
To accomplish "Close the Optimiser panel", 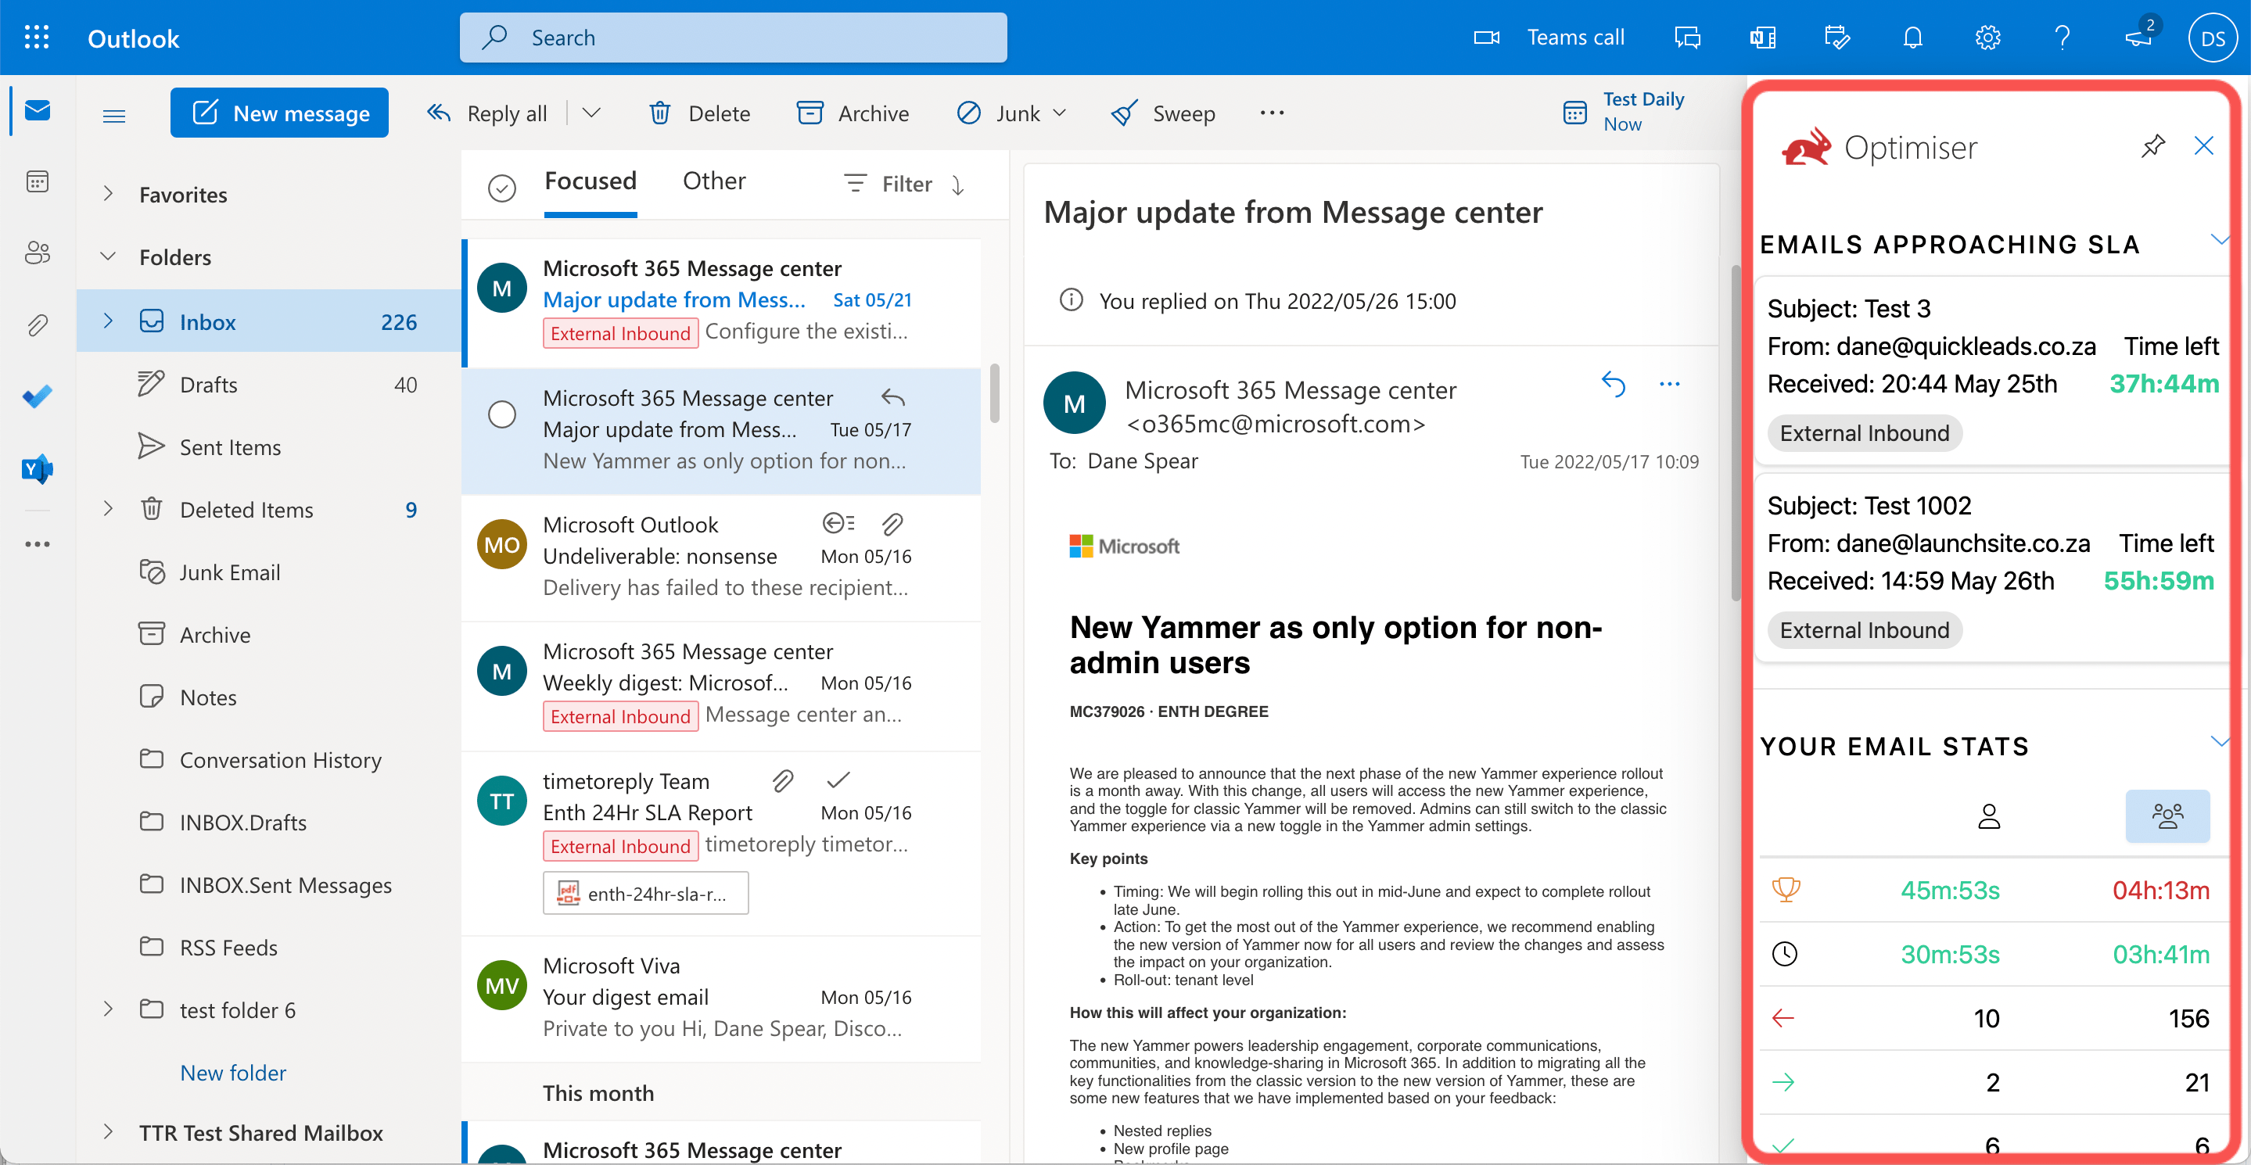I will click(2204, 145).
